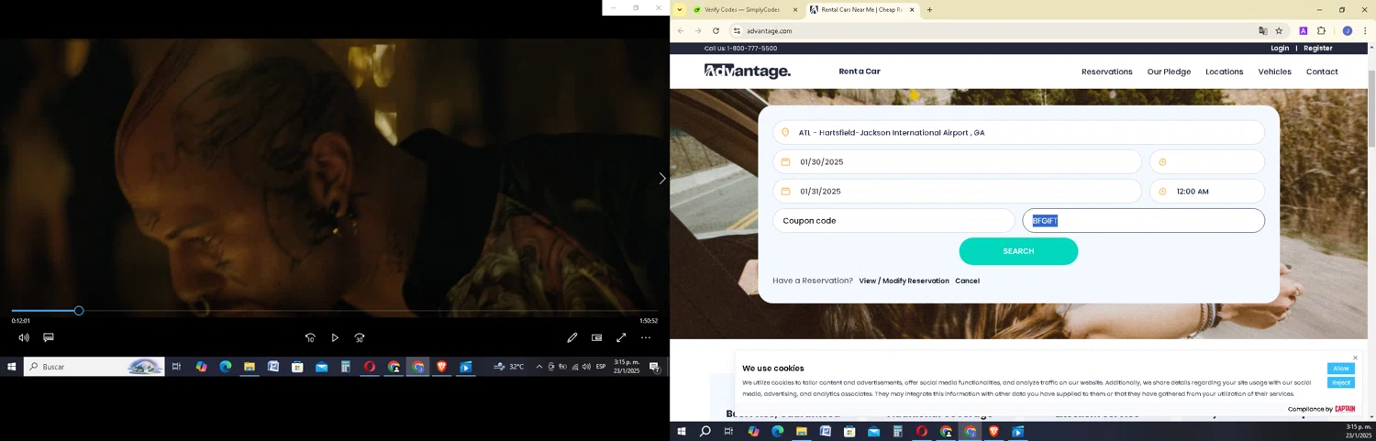The height and width of the screenshot is (441, 1376).
Task: Click the Buscar search box on taskbar
Action: (x=94, y=367)
